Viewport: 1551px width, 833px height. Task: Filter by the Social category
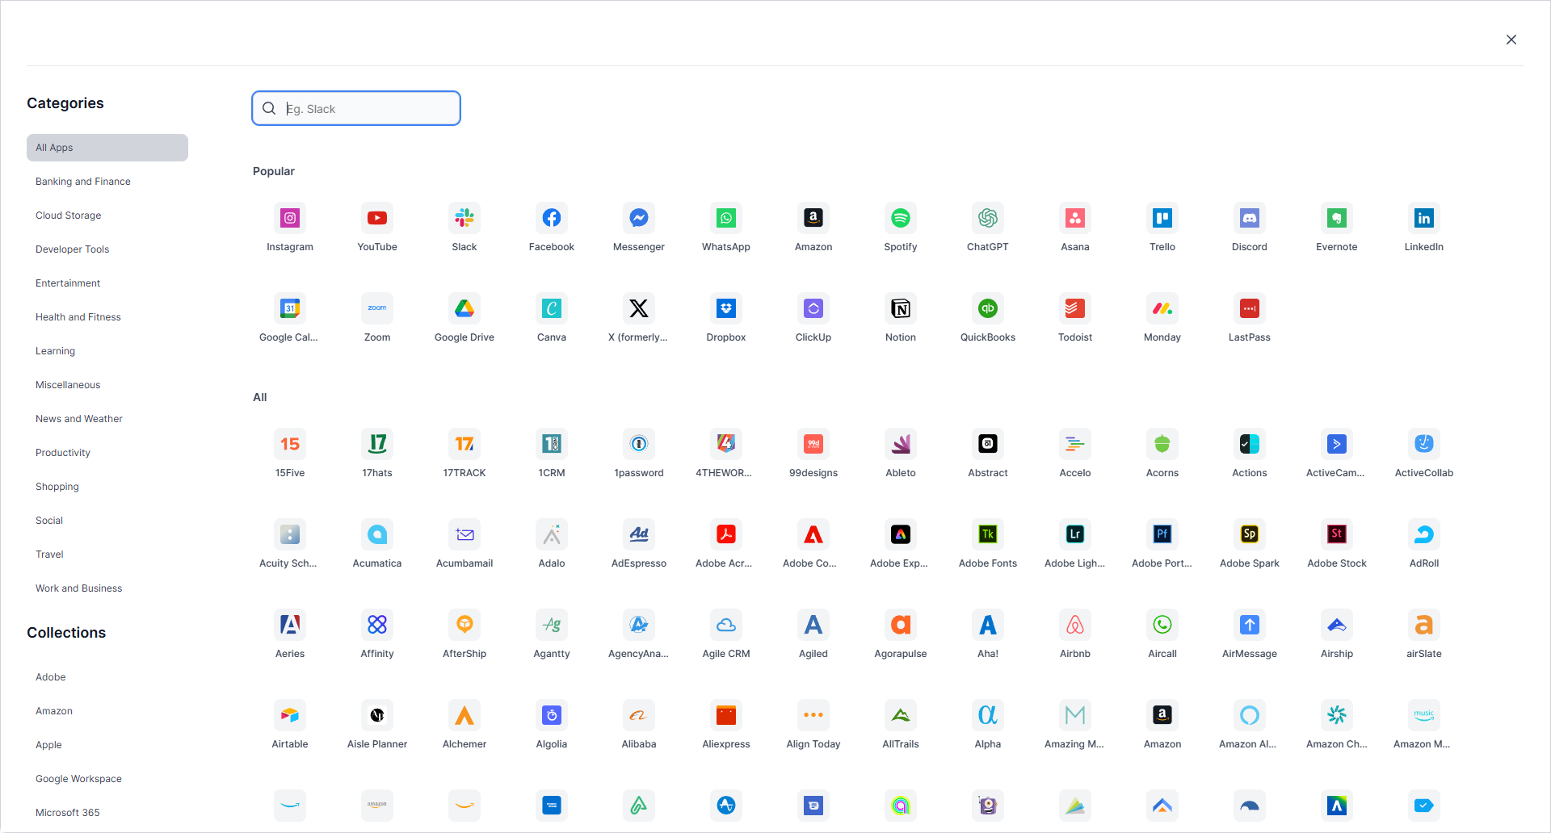pyautogui.click(x=107, y=521)
